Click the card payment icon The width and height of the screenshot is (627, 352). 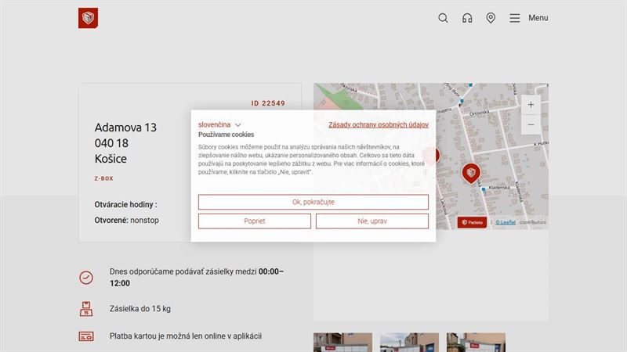(86, 336)
